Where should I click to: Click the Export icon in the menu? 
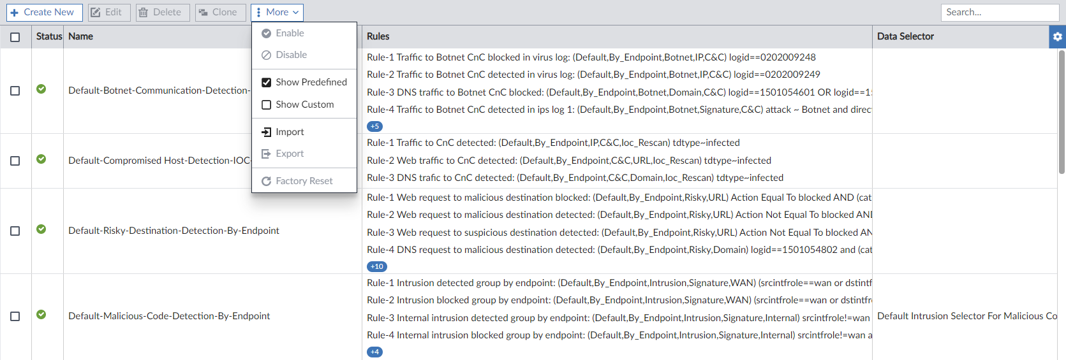click(267, 154)
